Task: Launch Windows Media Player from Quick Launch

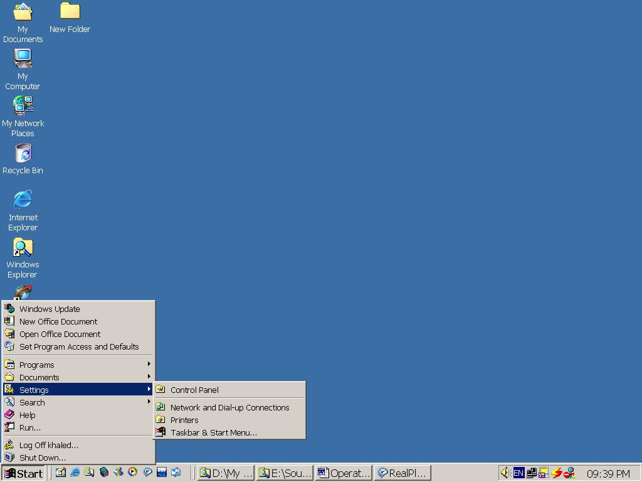Action: pyautogui.click(x=133, y=473)
